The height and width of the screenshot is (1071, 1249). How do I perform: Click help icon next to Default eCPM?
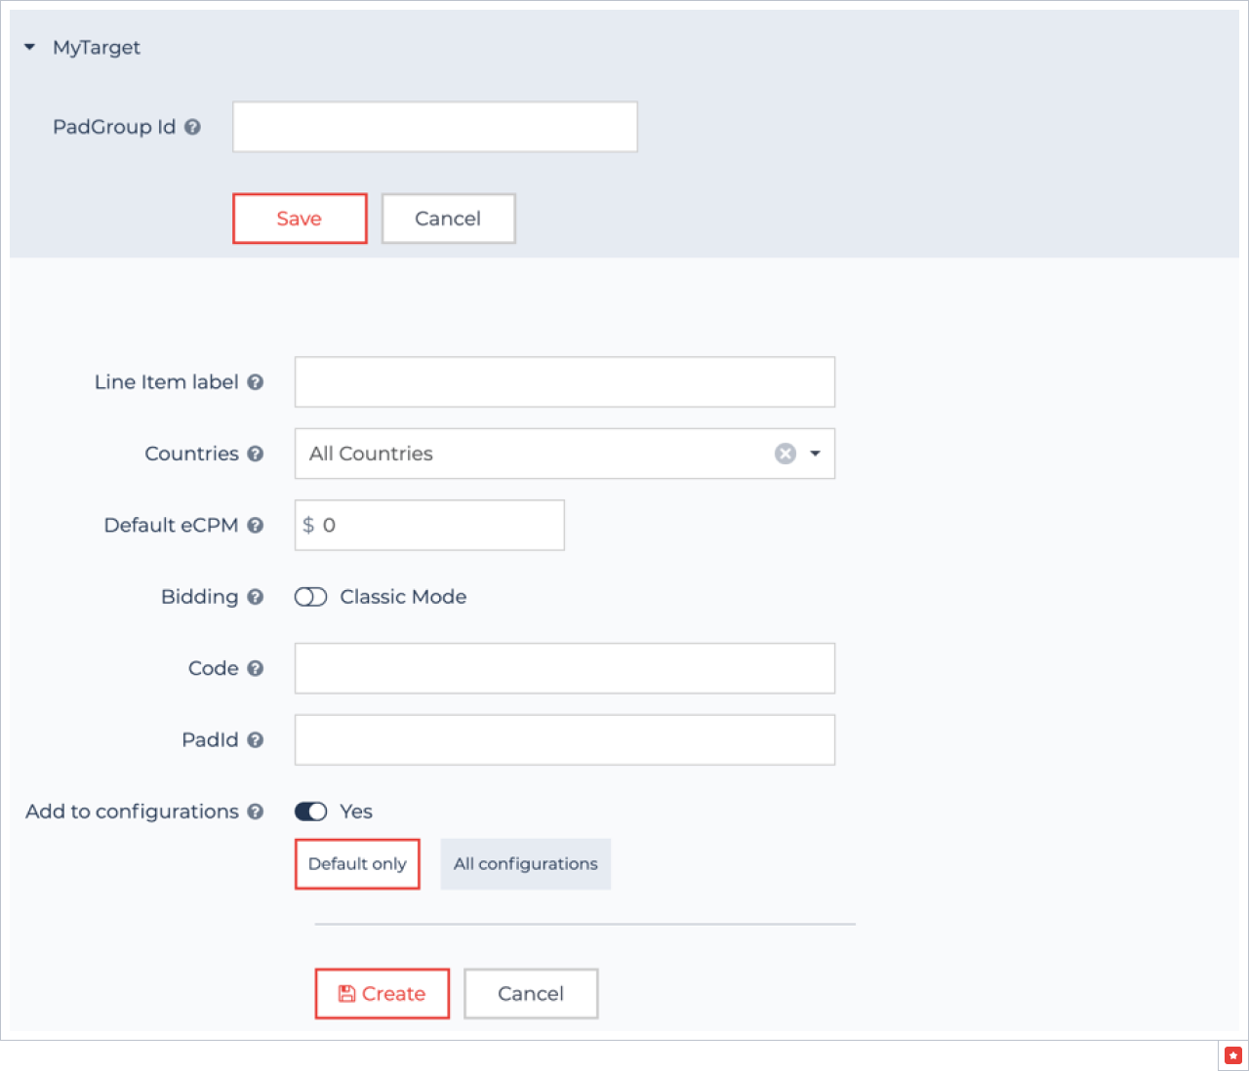click(x=256, y=526)
